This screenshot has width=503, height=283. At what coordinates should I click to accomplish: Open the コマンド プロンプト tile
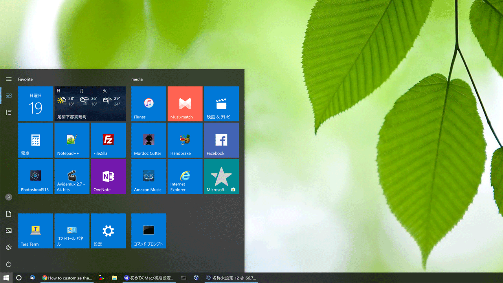tap(149, 231)
